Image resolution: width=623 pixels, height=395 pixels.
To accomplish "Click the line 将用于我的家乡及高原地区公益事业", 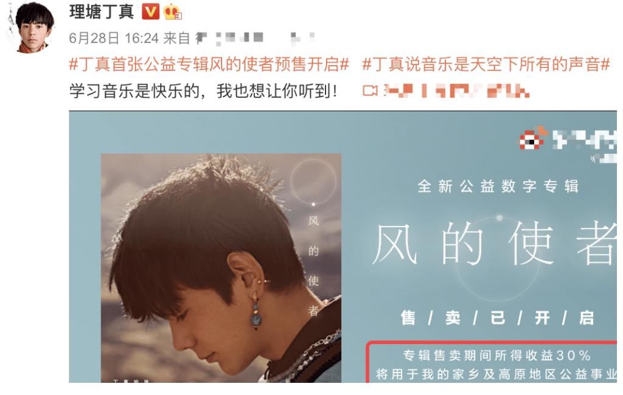I will [496, 374].
